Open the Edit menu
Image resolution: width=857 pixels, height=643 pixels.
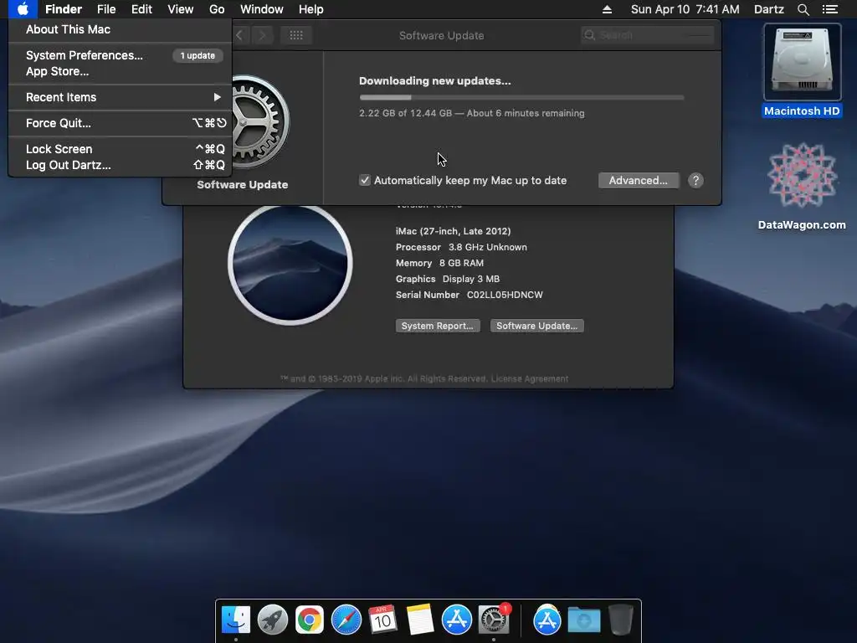(141, 9)
